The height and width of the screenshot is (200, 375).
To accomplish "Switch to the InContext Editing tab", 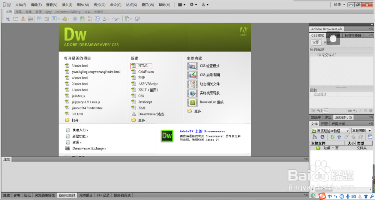I will (68, 12).
